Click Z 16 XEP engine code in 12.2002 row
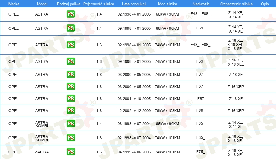Image resolution: width=276 pixels, height=159 pixels. tap(236, 111)
